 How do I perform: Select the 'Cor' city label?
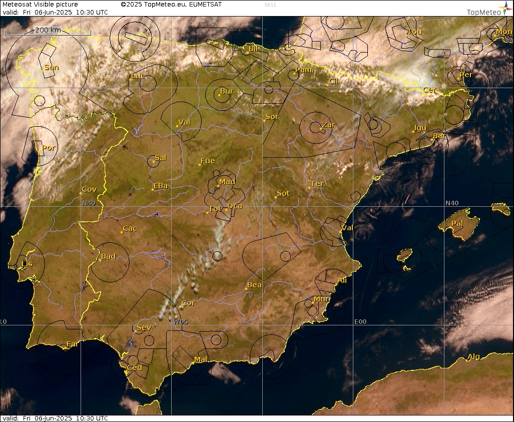pyautogui.click(x=188, y=303)
